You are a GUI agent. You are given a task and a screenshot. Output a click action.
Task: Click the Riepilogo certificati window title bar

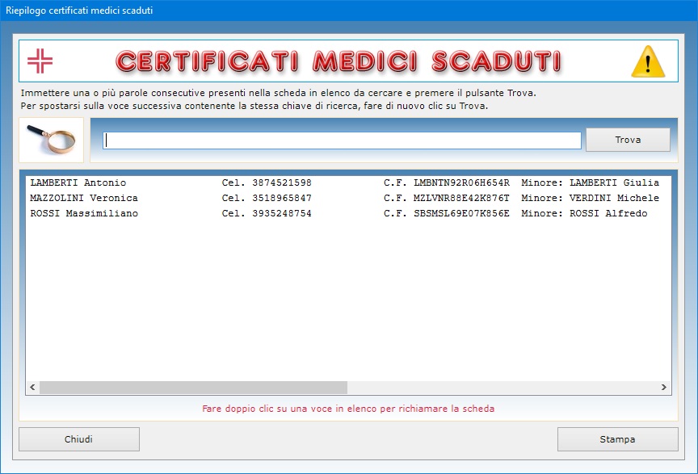[242, 10]
